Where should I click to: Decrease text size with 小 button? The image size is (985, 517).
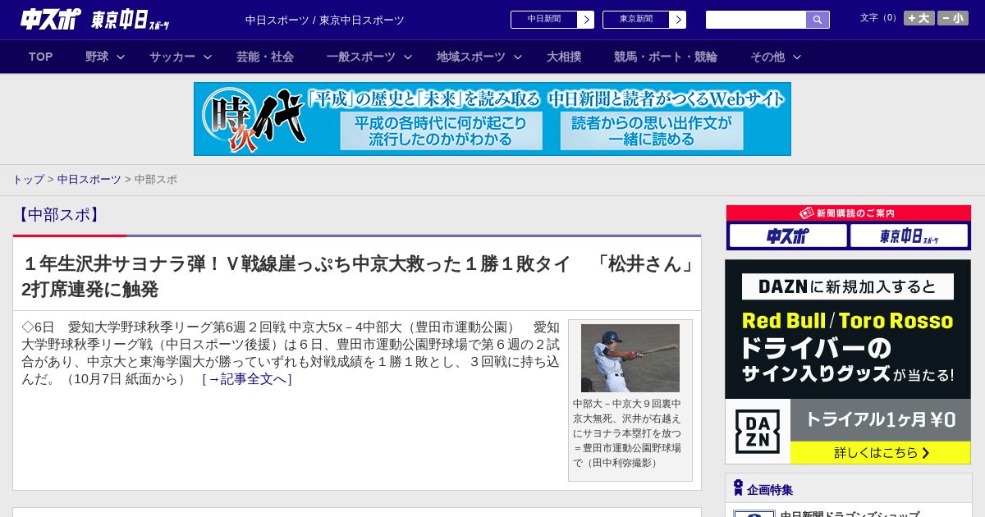[x=953, y=18]
